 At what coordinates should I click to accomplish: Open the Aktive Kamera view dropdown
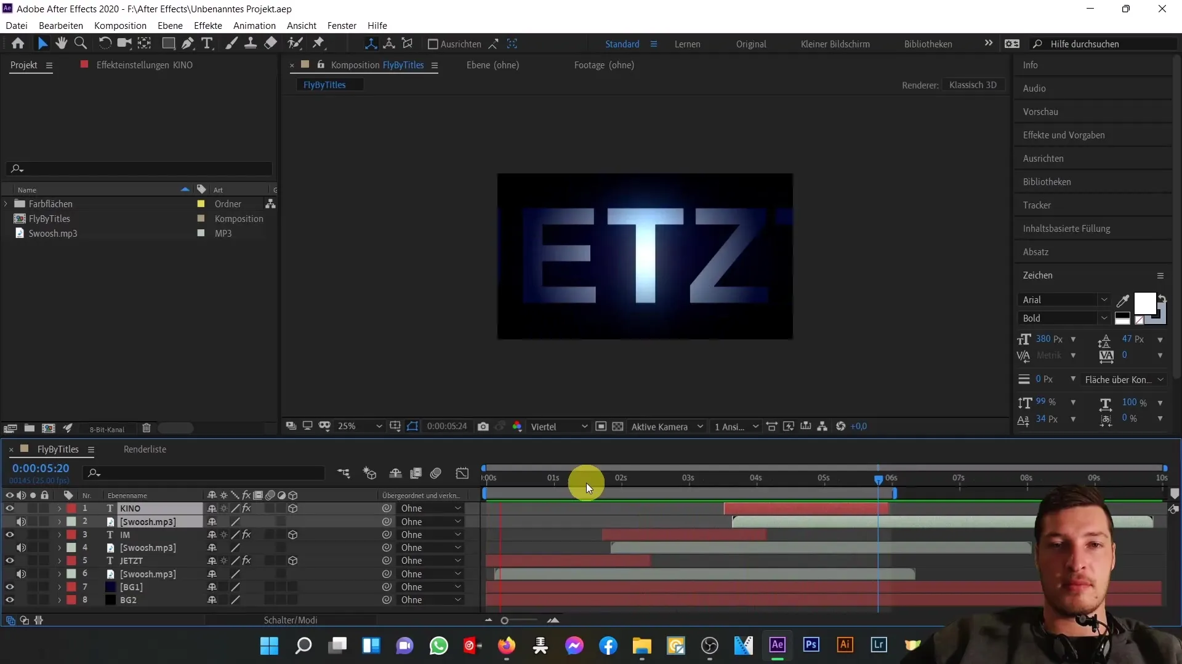point(667,427)
